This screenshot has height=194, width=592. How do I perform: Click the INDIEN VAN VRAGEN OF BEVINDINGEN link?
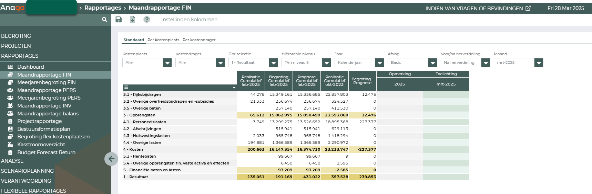[474, 8]
